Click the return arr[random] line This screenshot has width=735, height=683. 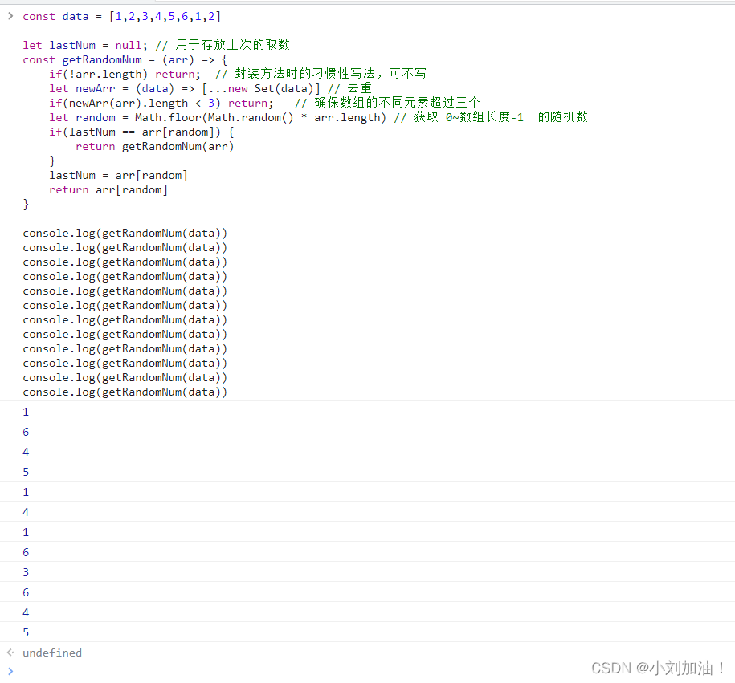pyautogui.click(x=108, y=189)
